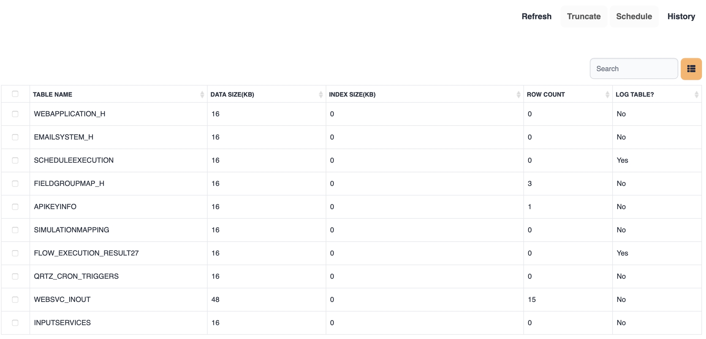Check the FLOW_EXECUTION_RESULT27 row checkbox
The height and width of the screenshot is (339, 706).
pyautogui.click(x=15, y=253)
